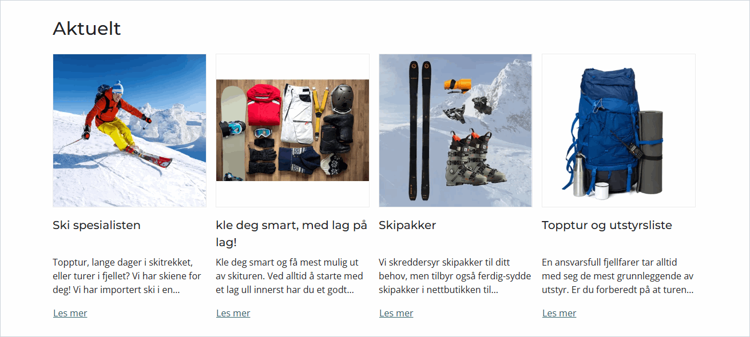
Task: Open 'Topptur og utstyrsliste' article title
Action: (607, 225)
